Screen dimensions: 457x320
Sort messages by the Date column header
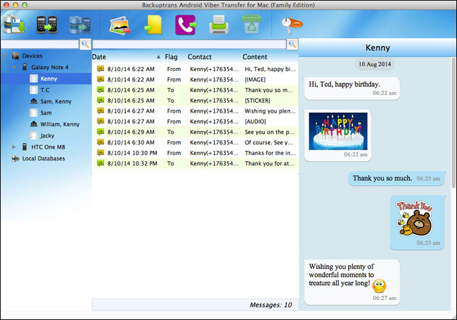point(99,57)
